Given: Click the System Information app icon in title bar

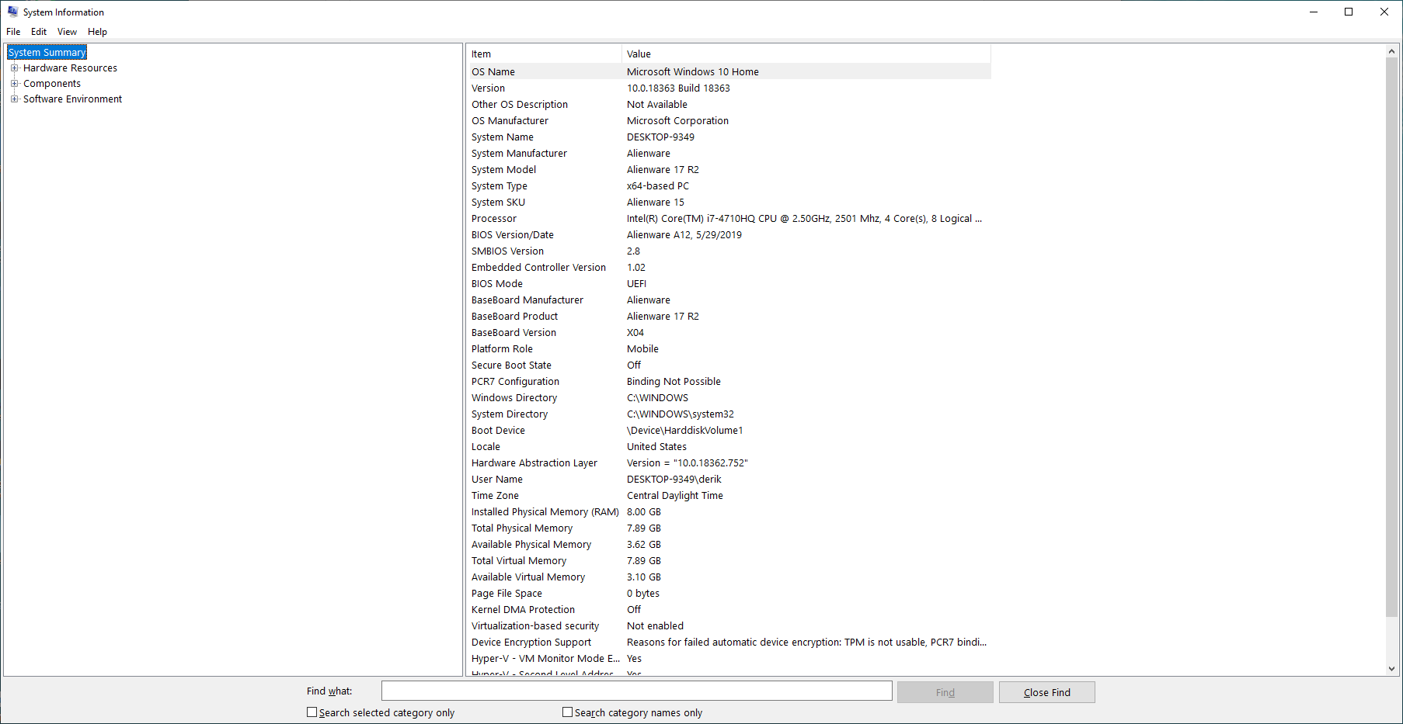Looking at the screenshot, I should (x=12, y=12).
